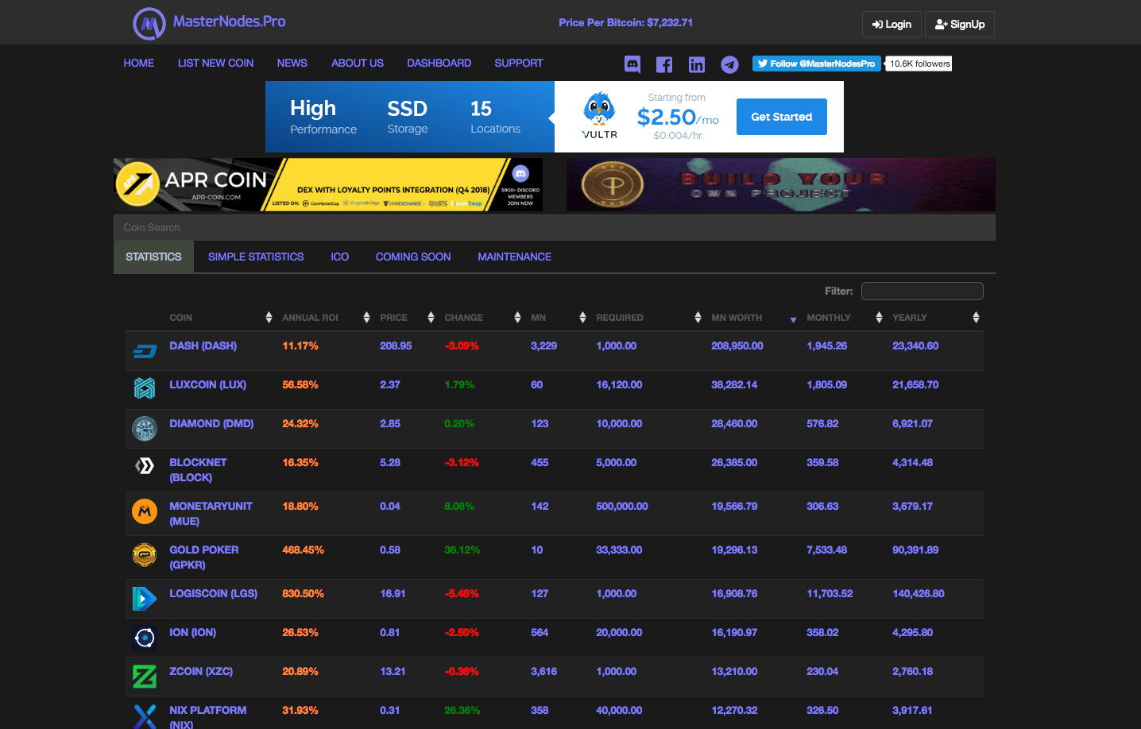Click the Gold Poker coin icon
The image size is (1141, 729).
pos(145,555)
